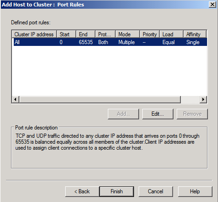Click the disabled Remove button
This screenshot has width=218, height=202.
(x=192, y=114)
